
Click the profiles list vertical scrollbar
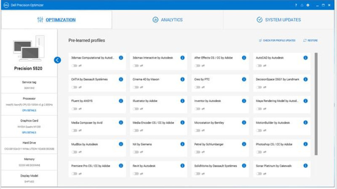tap(316, 104)
